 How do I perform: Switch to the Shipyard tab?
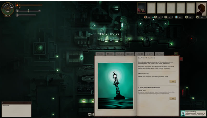click(x=160, y=54)
